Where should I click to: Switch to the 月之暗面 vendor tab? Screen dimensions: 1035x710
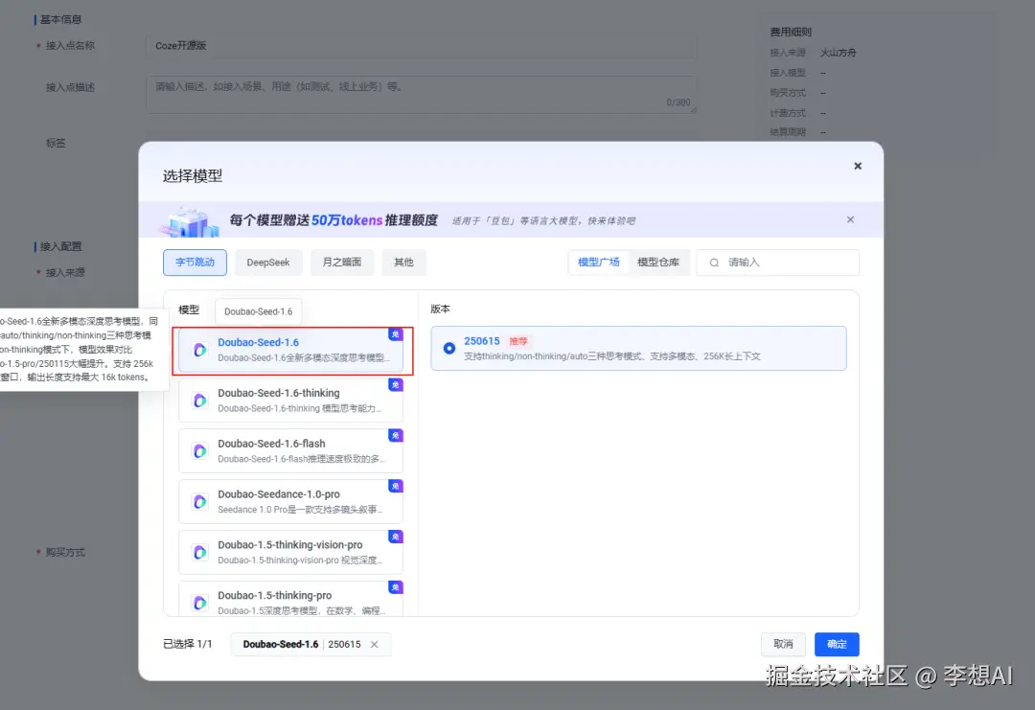click(x=342, y=263)
